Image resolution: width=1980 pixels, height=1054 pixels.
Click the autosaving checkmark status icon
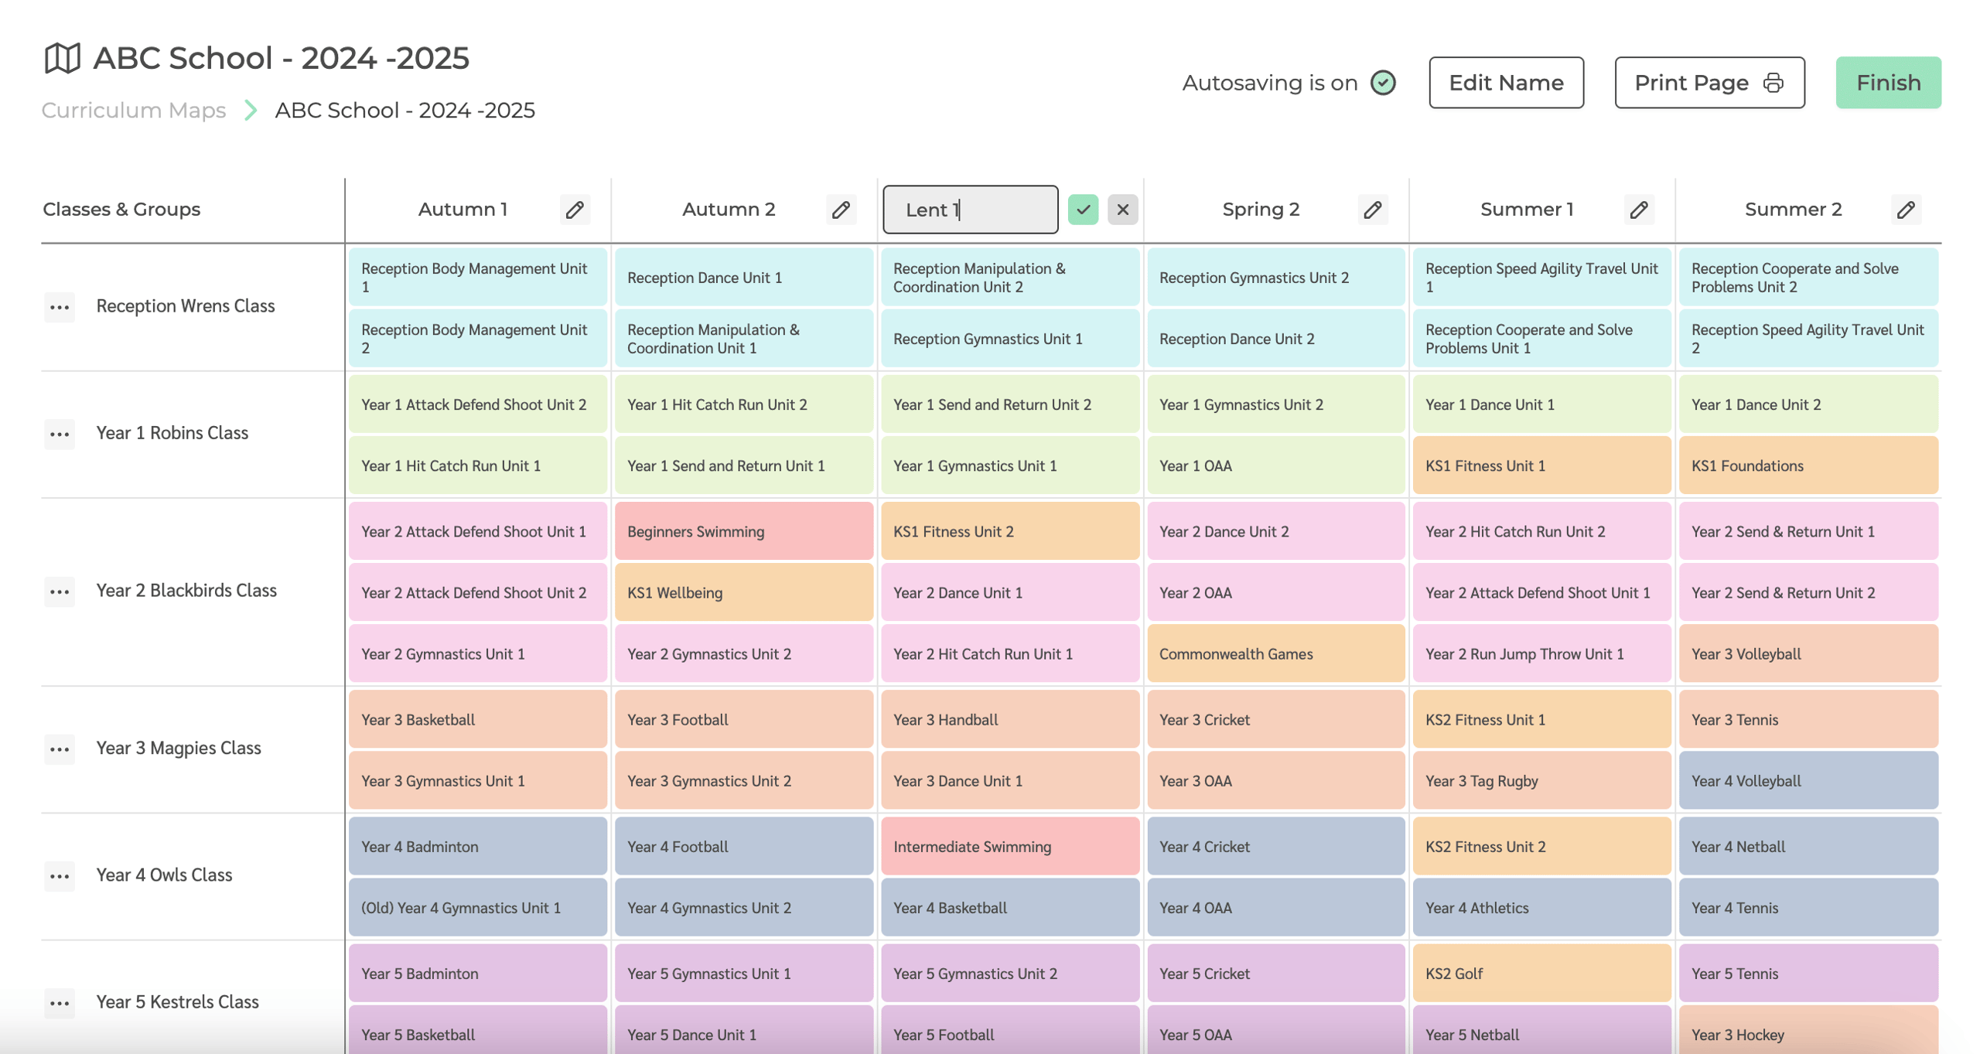[x=1384, y=82]
